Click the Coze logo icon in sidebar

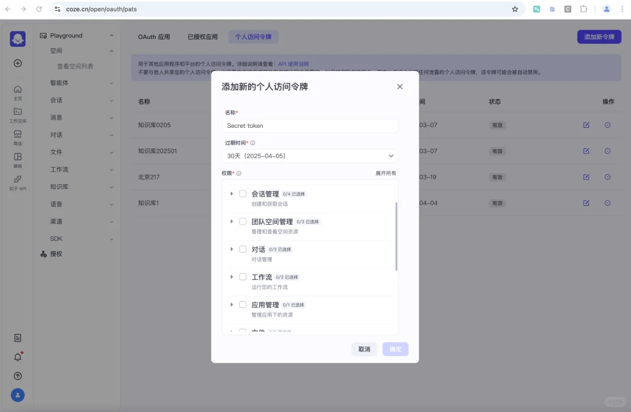click(x=18, y=38)
